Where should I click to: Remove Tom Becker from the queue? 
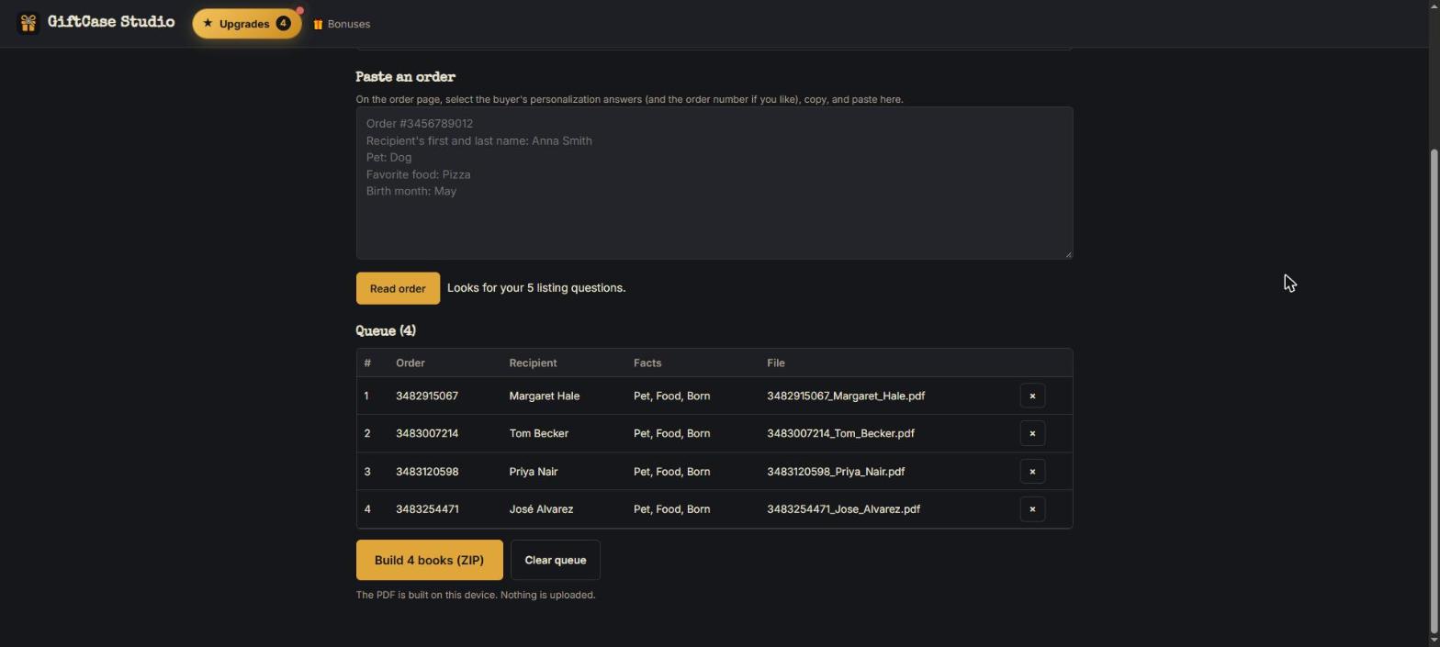1032,433
